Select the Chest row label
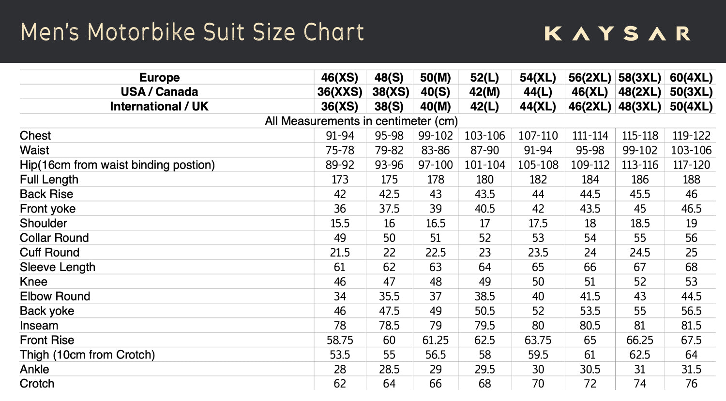 point(35,136)
